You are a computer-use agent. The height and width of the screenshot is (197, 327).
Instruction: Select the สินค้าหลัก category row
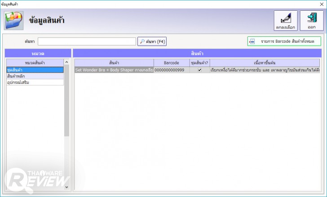point(35,76)
